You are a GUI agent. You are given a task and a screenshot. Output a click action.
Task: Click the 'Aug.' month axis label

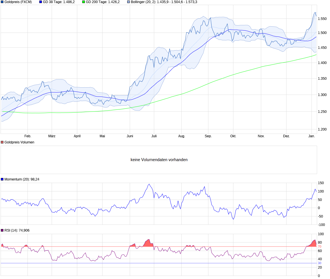(x=182, y=136)
